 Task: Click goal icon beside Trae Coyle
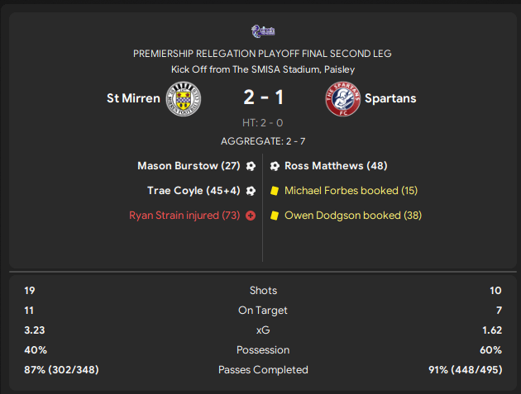(251, 191)
